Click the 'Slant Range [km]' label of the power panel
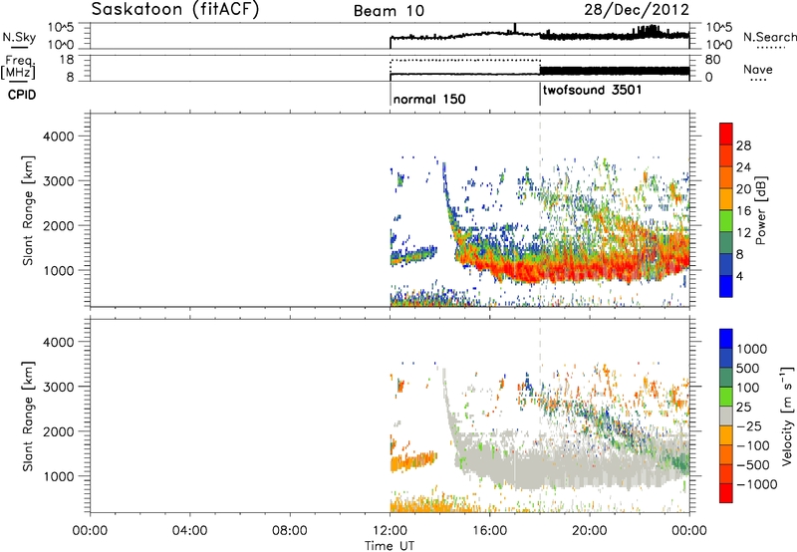797x552 pixels. tap(28, 210)
